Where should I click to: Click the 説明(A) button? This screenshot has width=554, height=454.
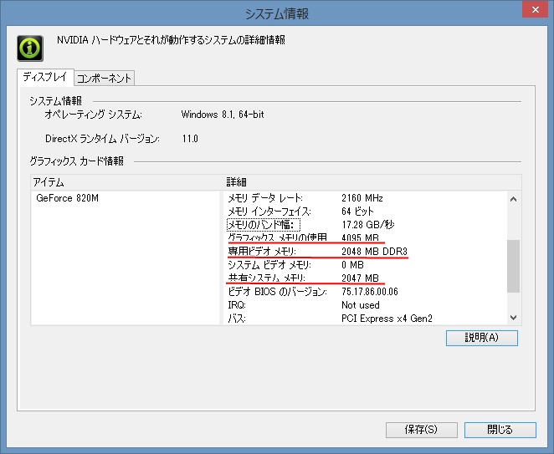tap(481, 338)
